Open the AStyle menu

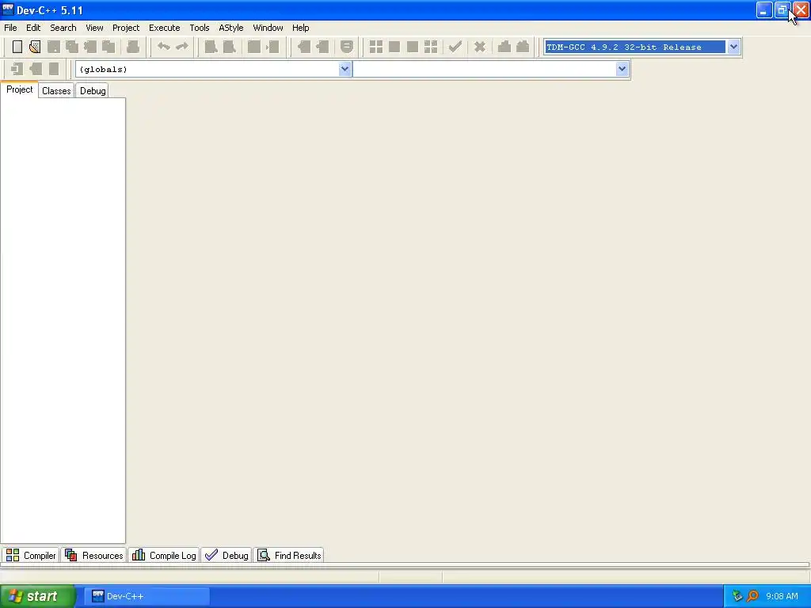(x=230, y=28)
